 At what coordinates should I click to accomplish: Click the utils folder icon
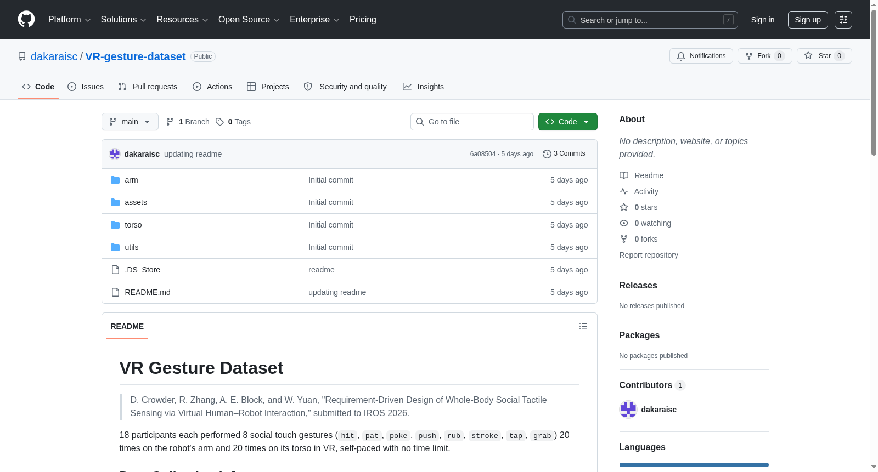pos(115,247)
